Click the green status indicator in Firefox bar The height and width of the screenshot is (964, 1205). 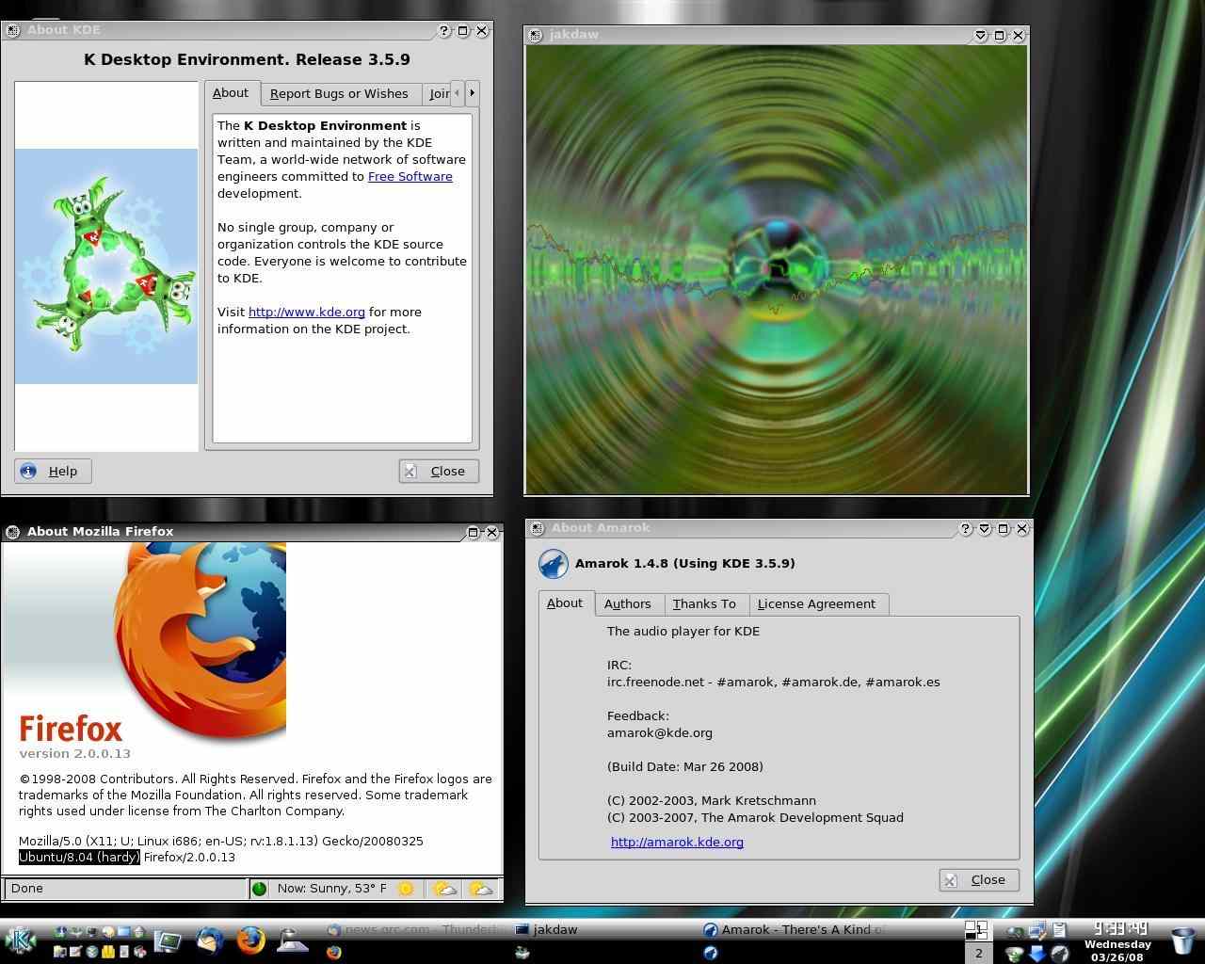[259, 889]
